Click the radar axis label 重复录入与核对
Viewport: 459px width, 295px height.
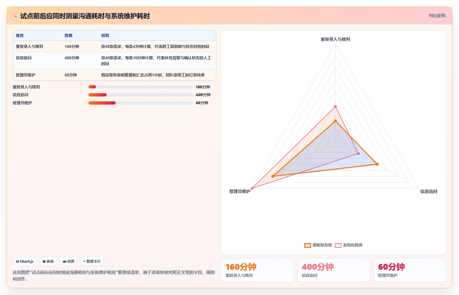(x=335, y=39)
